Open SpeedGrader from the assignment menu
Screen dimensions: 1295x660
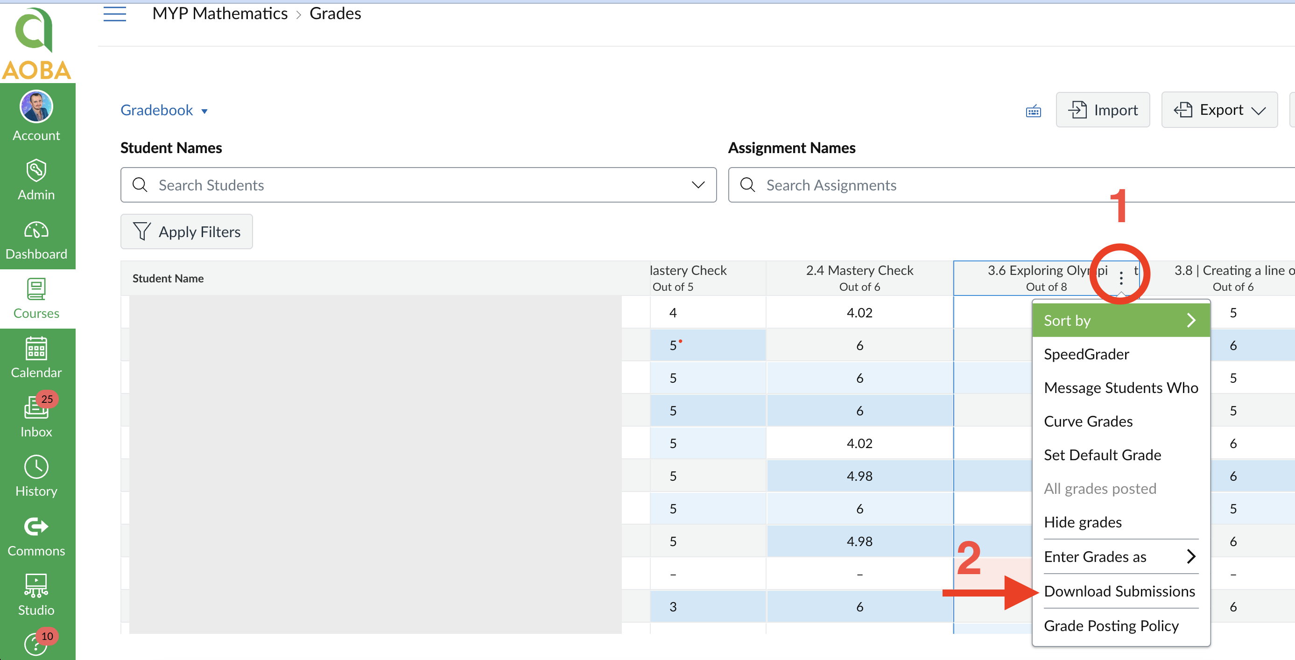point(1086,354)
